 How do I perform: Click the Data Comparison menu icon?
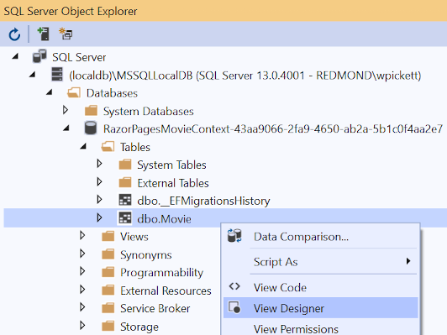pos(234,236)
